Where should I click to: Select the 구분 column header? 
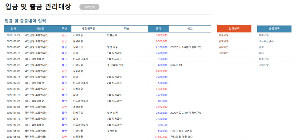pyautogui.click(x=64, y=29)
